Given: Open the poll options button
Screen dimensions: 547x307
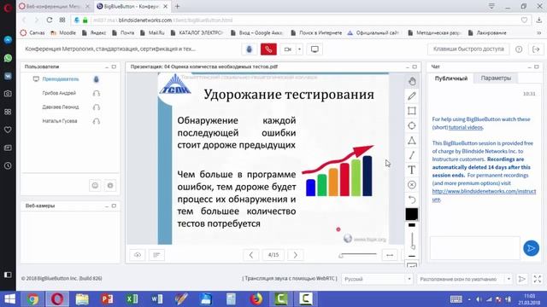Looking at the screenshot, I should pos(156,255).
